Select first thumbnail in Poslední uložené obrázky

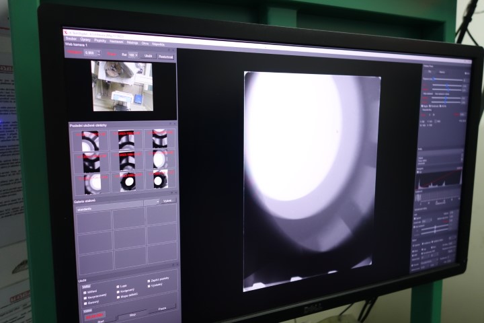click(90, 140)
